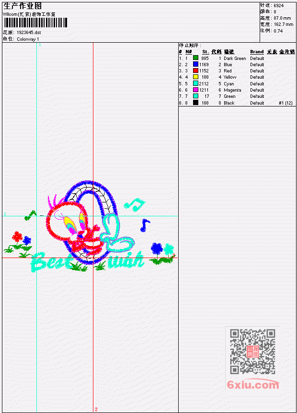Image resolution: width=297 pixels, height=413 pixels.
Task: Select the swatch in the Green row 7
Action: coord(195,96)
